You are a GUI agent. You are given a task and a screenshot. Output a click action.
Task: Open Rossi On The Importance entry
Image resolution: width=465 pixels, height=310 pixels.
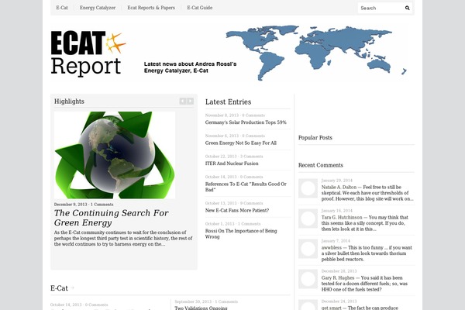click(x=241, y=234)
